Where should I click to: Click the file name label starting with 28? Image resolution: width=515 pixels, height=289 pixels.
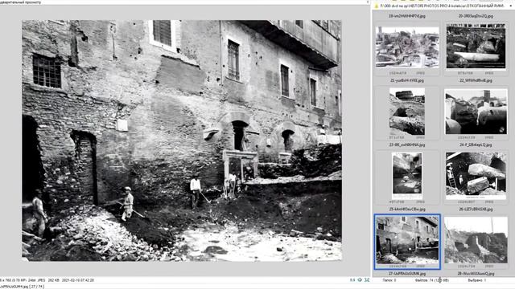(x=476, y=274)
